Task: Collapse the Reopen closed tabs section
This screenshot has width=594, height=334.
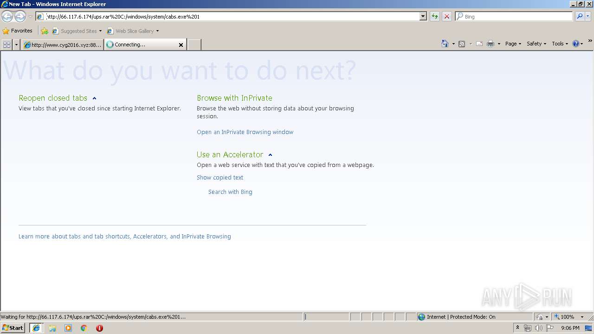Action: [x=94, y=98]
